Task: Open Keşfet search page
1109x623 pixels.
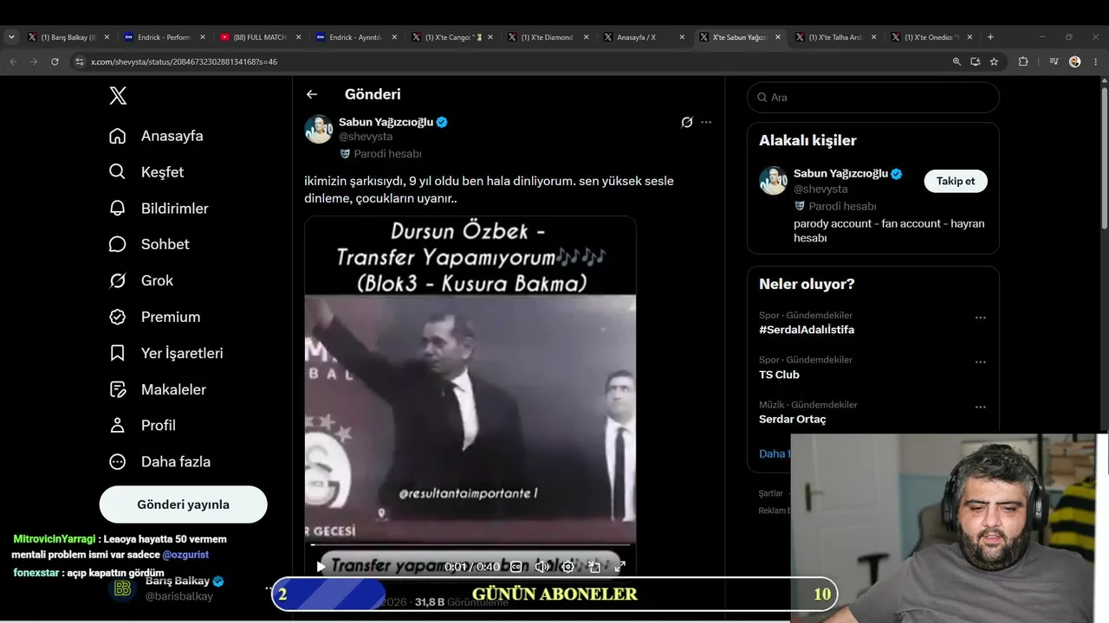Action: 146,172
